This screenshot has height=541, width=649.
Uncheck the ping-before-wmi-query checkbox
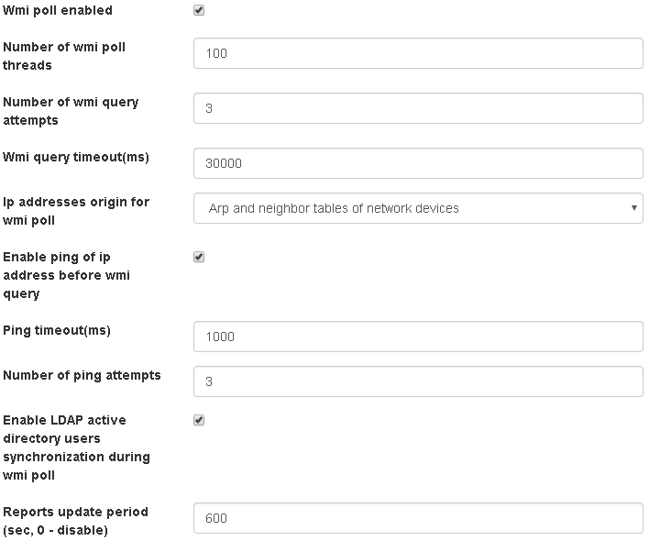pyautogui.click(x=199, y=258)
